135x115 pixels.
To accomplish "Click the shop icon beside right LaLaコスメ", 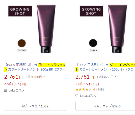I will 77,96.
